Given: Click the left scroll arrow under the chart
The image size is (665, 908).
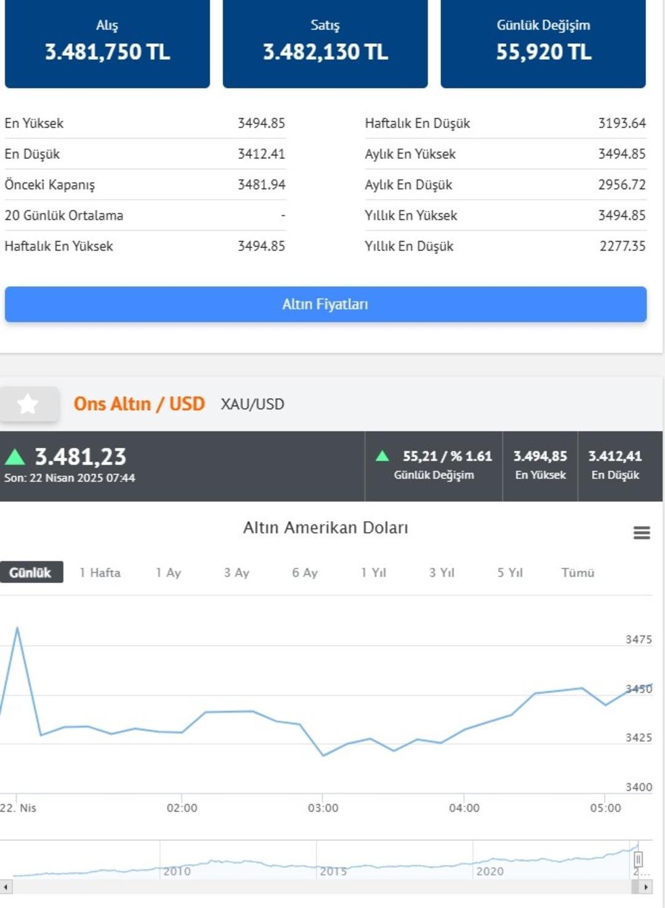Looking at the screenshot, I should [6, 887].
